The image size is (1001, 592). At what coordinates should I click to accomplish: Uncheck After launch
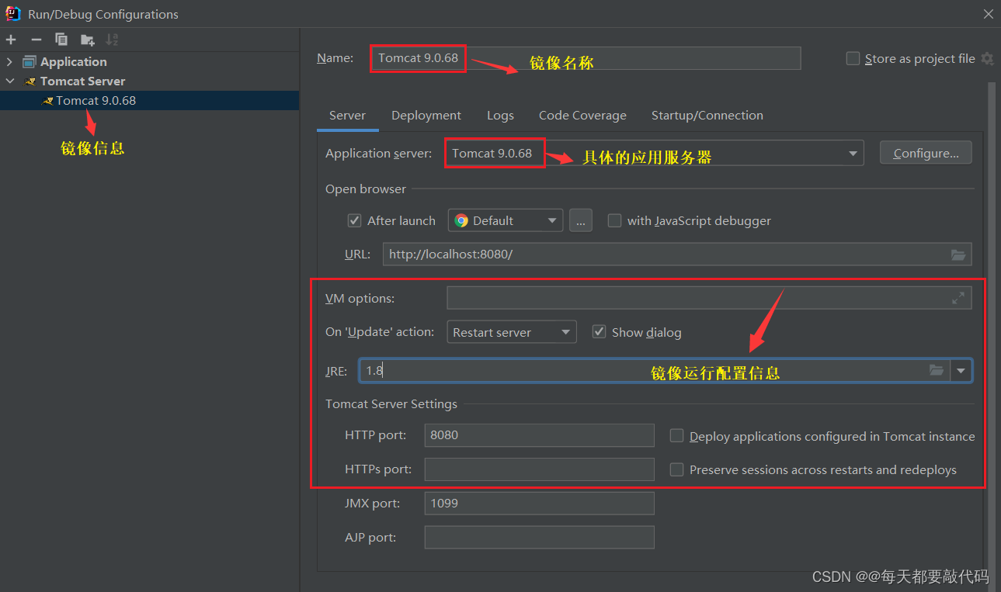tap(354, 220)
